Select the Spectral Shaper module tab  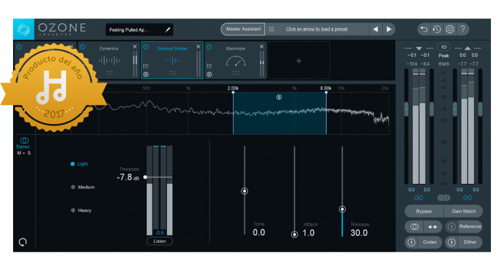coord(172,60)
